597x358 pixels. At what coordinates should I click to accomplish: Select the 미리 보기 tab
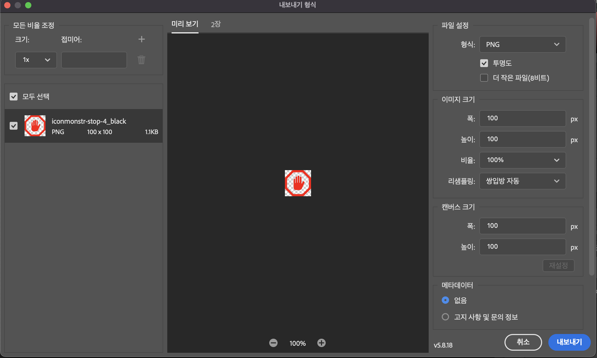pos(185,24)
